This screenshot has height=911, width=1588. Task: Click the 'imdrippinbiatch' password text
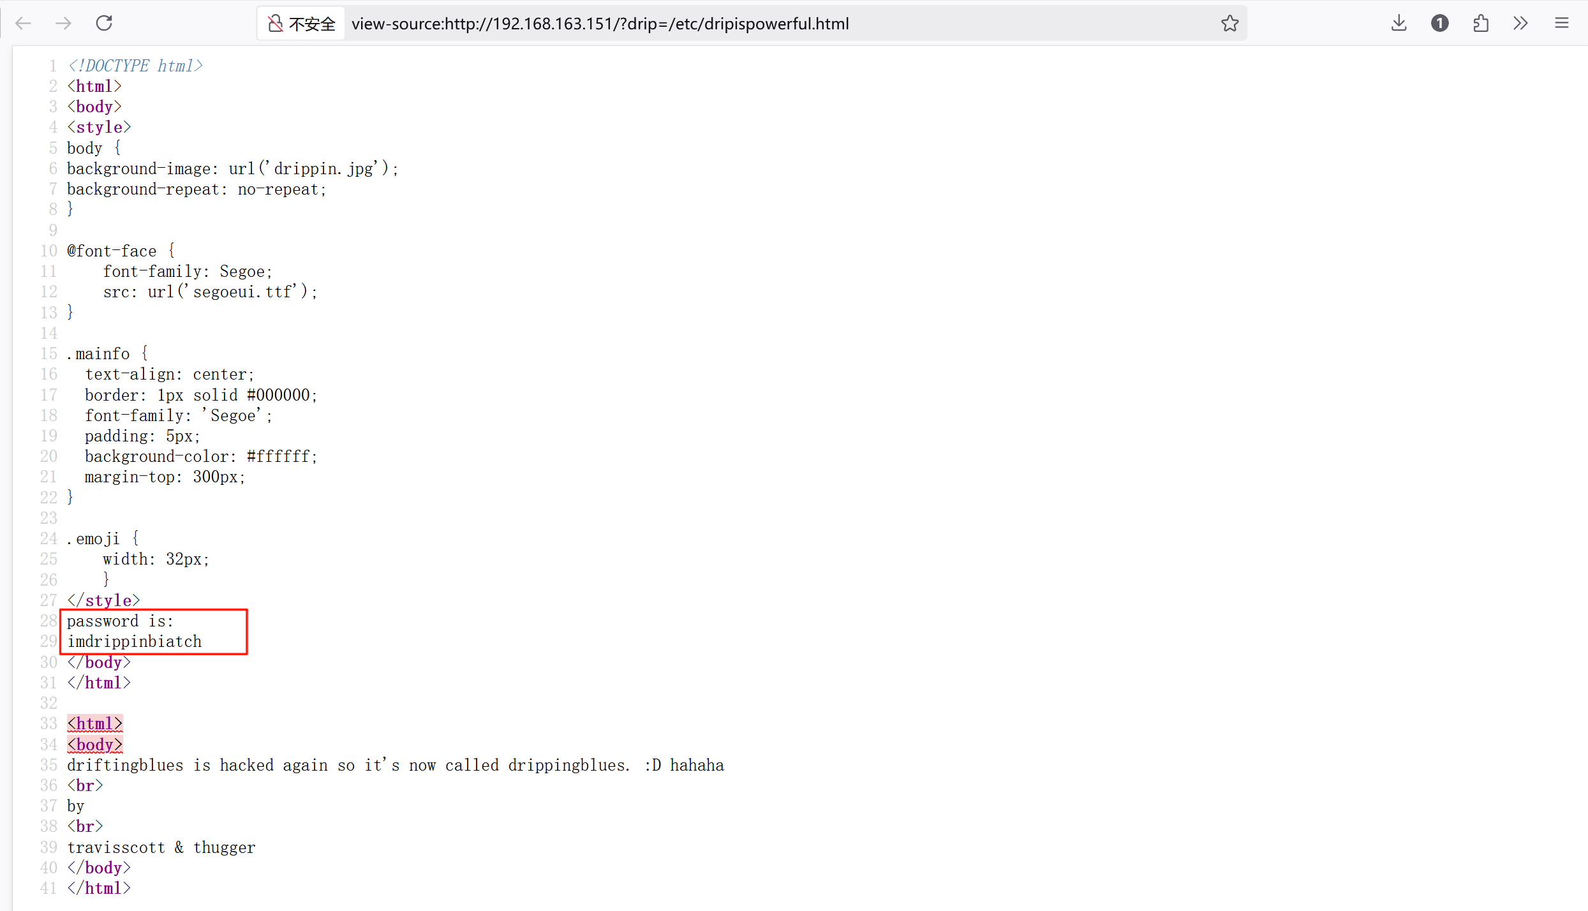point(135,641)
